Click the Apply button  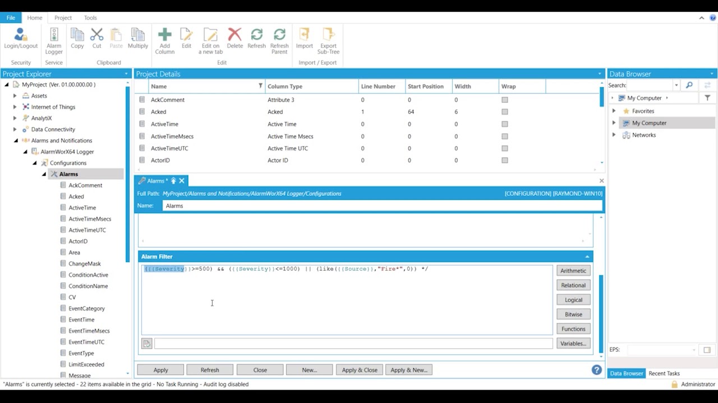160,370
